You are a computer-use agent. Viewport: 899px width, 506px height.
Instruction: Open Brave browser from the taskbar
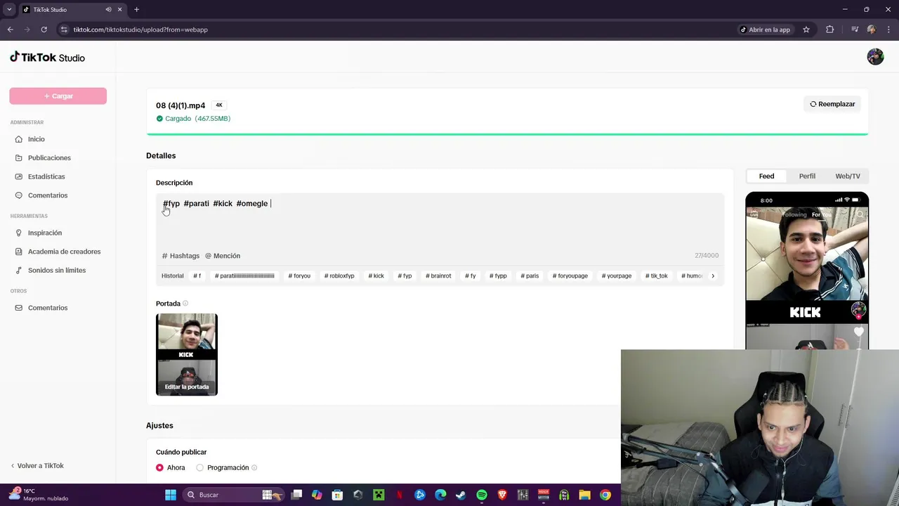[502, 495]
